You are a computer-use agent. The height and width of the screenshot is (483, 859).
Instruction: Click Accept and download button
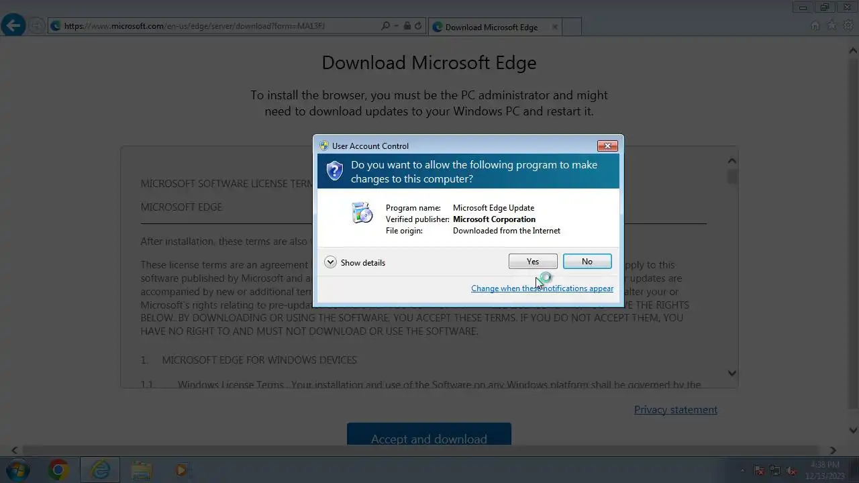pyautogui.click(x=429, y=435)
